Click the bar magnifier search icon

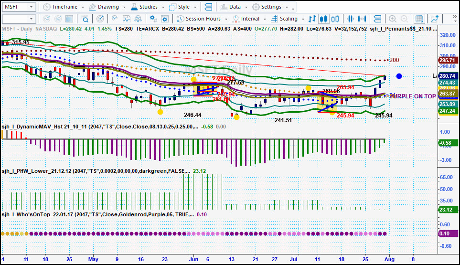tap(85, 19)
